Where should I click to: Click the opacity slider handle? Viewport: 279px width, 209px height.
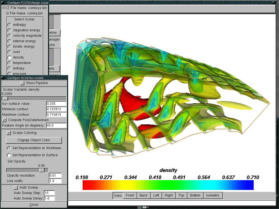(x=42, y=170)
